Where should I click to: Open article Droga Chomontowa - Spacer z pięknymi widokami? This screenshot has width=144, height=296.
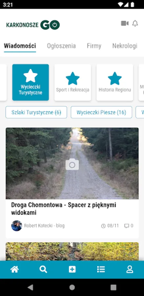tap(63, 209)
